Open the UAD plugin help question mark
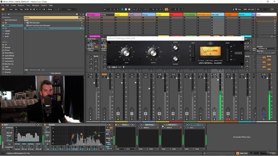The height and width of the screenshot is (156, 278). [242, 67]
